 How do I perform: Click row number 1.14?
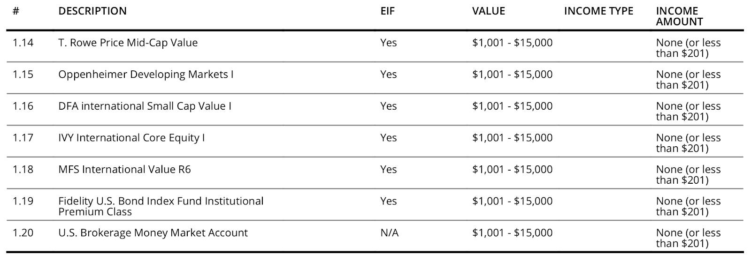click(x=23, y=43)
